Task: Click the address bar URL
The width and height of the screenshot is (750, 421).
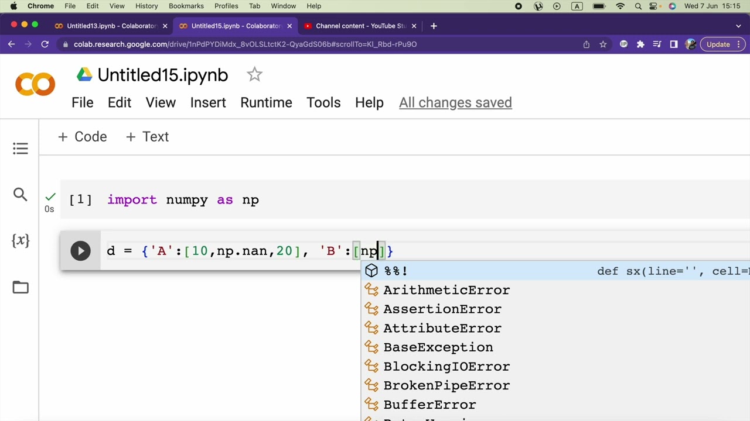Action: (x=245, y=44)
